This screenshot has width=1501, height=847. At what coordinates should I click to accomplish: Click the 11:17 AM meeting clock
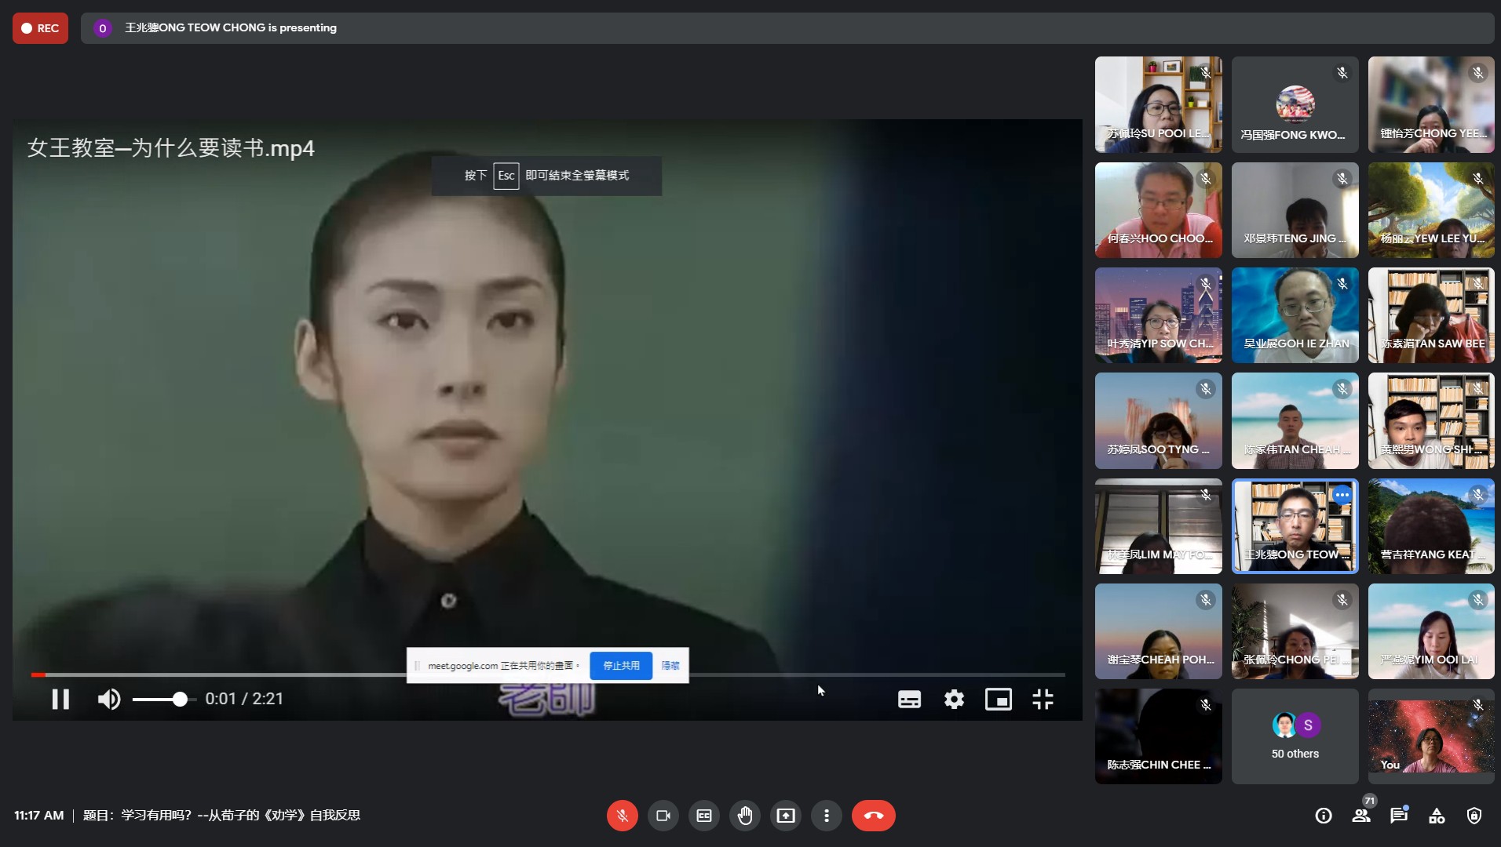[x=38, y=816]
